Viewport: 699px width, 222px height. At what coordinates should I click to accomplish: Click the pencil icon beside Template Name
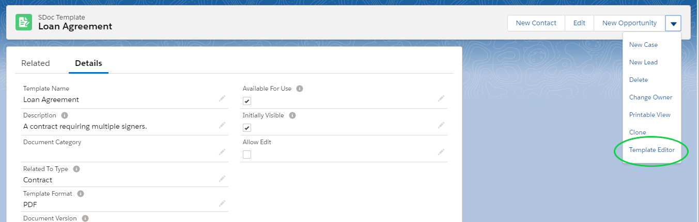tap(222, 98)
